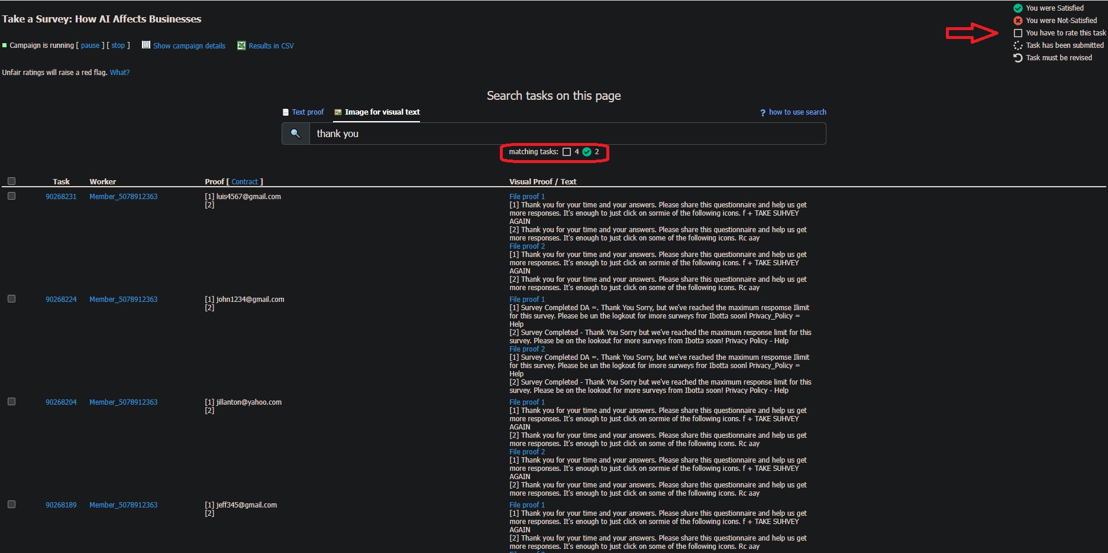Click the green satisfied checkmark in matching tasks
1108x553 pixels.
point(587,152)
